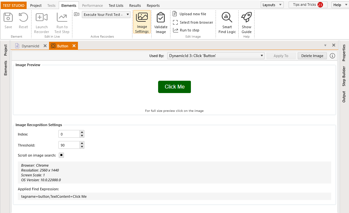
Task: Decrease the Index value
Action: click(82, 136)
